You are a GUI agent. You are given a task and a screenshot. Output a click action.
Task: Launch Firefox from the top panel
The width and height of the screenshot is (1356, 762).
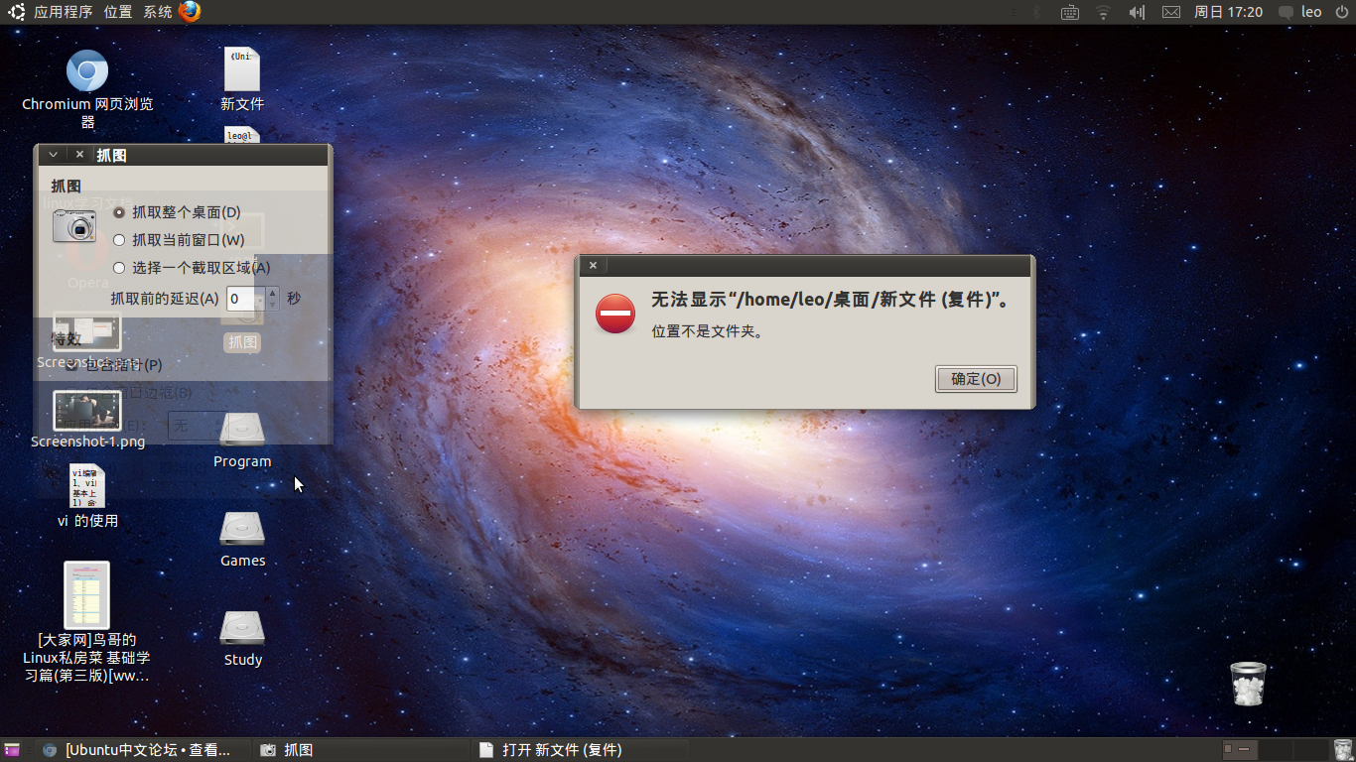click(x=190, y=12)
